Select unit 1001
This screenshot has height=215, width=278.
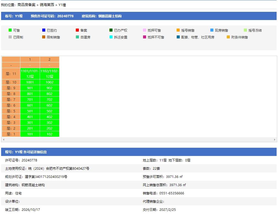(30, 82)
